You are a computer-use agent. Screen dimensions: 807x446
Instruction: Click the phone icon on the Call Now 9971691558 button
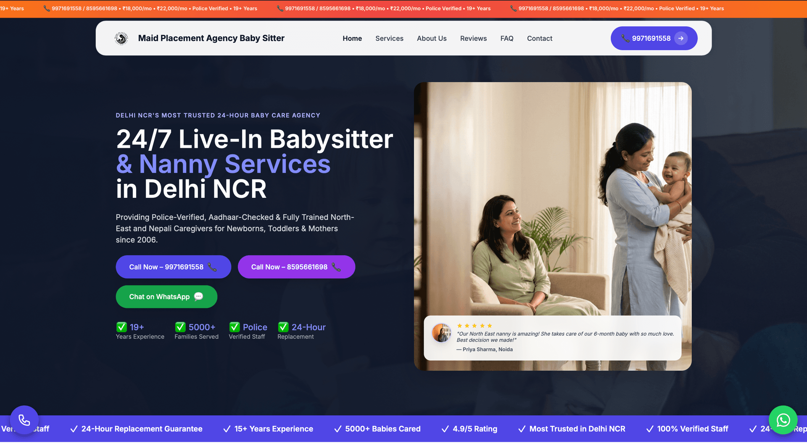pos(211,267)
